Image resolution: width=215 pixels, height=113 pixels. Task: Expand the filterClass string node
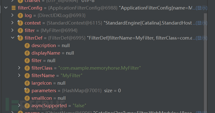pos(19,68)
